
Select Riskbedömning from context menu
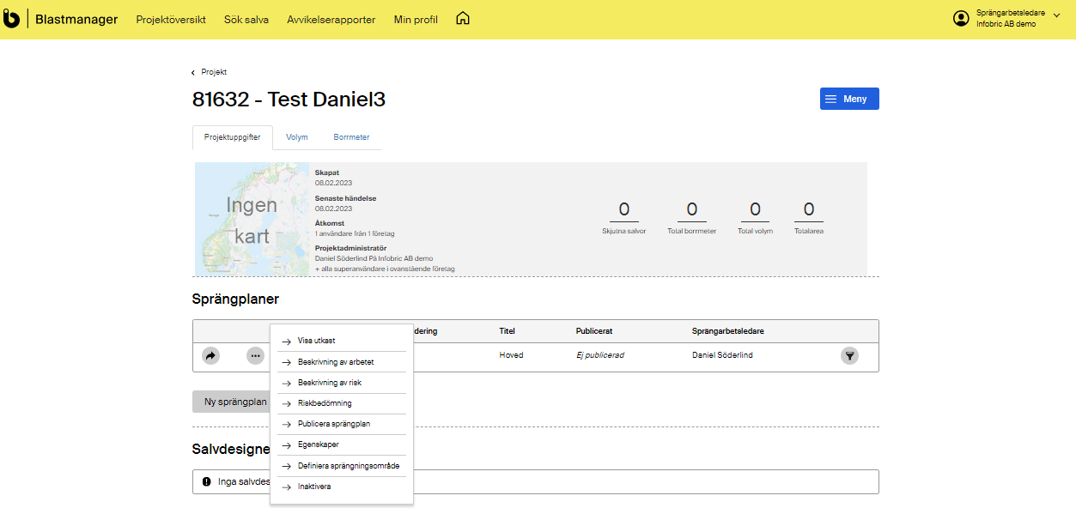coord(342,403)
